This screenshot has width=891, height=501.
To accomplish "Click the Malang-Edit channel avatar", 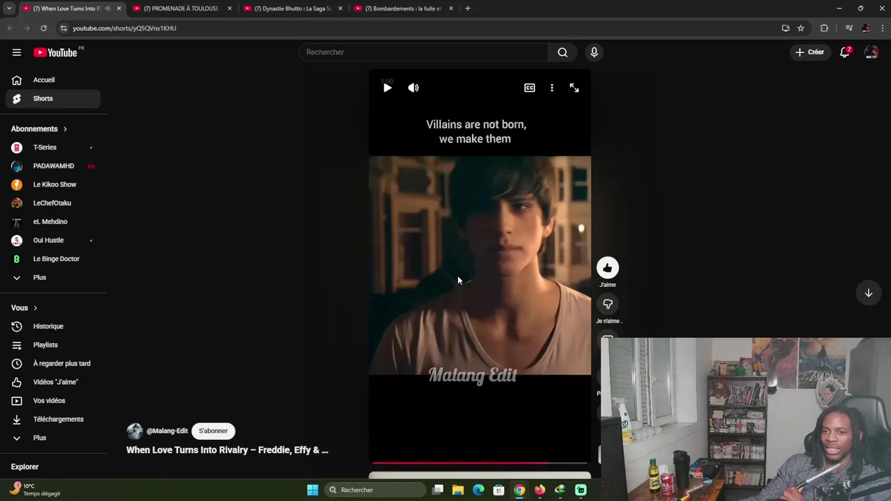I will [x=134, y=431].
